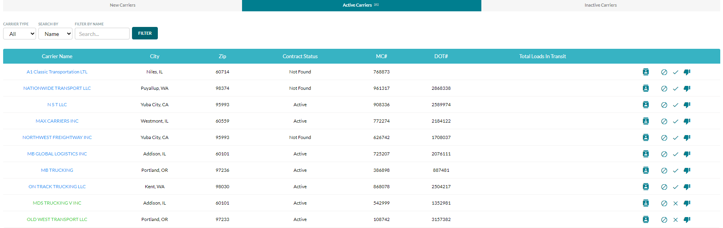Click thumbs-down icon for NATIONWIDE TRANSPORT LLC

[x=687, y=89]
